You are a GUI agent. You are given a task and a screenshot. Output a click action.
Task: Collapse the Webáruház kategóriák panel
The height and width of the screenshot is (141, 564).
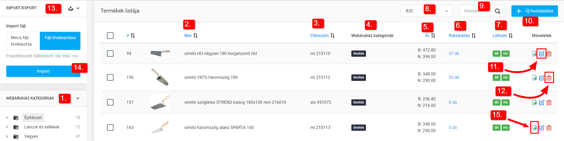[x=78, y=98]
